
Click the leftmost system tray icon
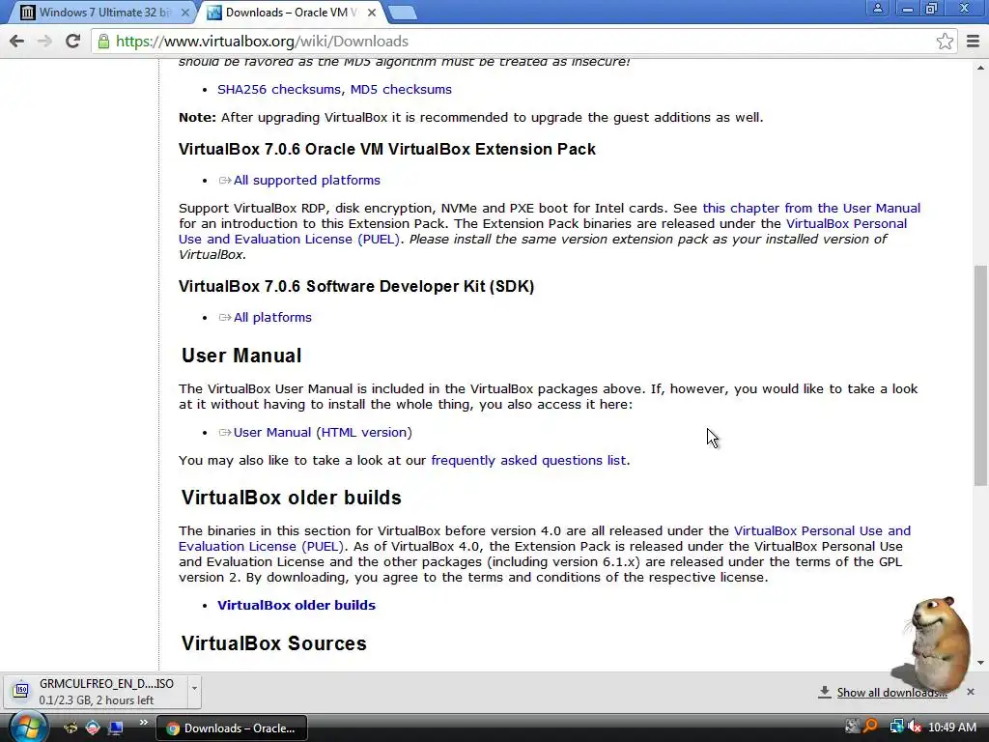(x=852, y=727)
